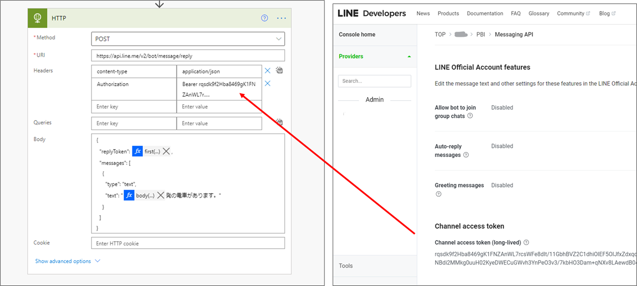Open help for Auto-reply messages
This screenshot has height=286, width=637.
point(466,155)
